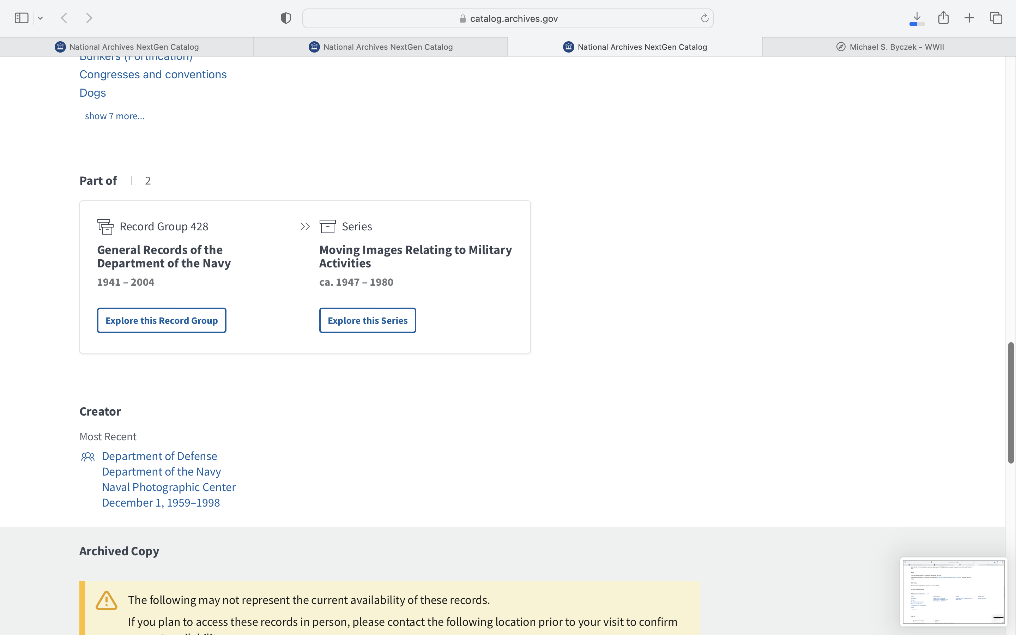Go forward using the forward arrow

pos(89,18)
